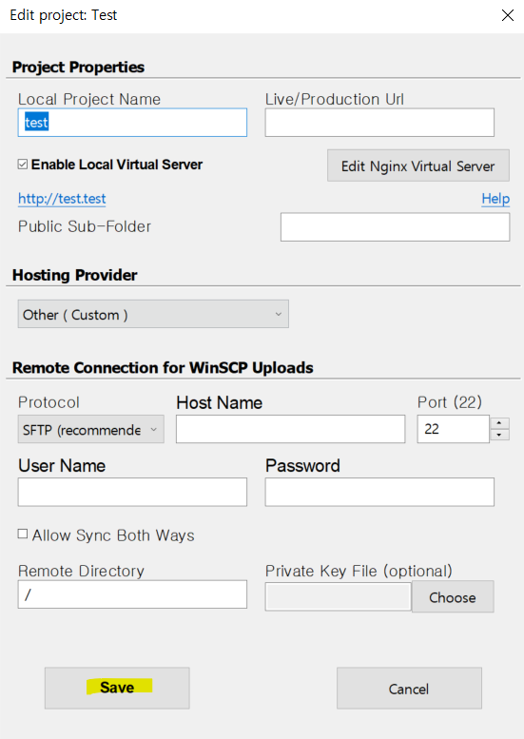Screen dimensions: 524x739
Task: Click the Host Name field
Action: coord(290,429)
